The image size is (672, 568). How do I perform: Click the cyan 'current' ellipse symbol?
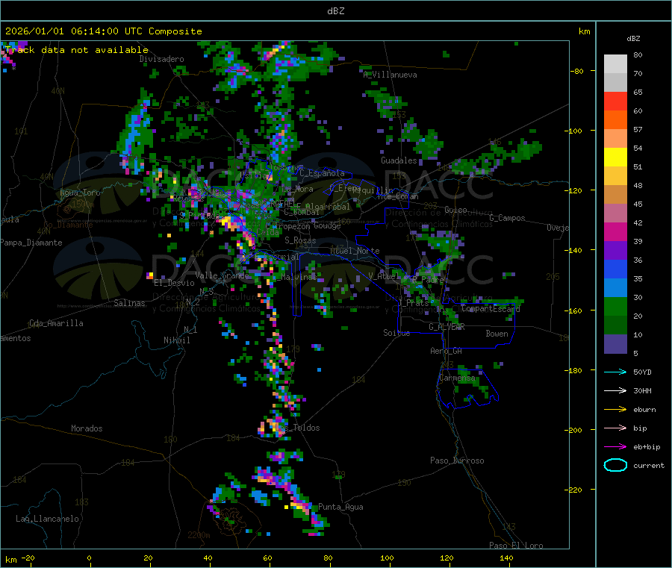click(x=615, y=465)
